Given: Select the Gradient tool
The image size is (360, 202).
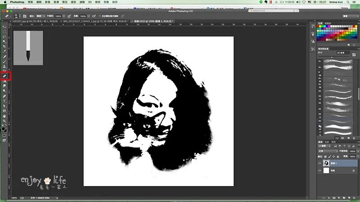Looking at the screenshot, I should [x=4, y=81].
